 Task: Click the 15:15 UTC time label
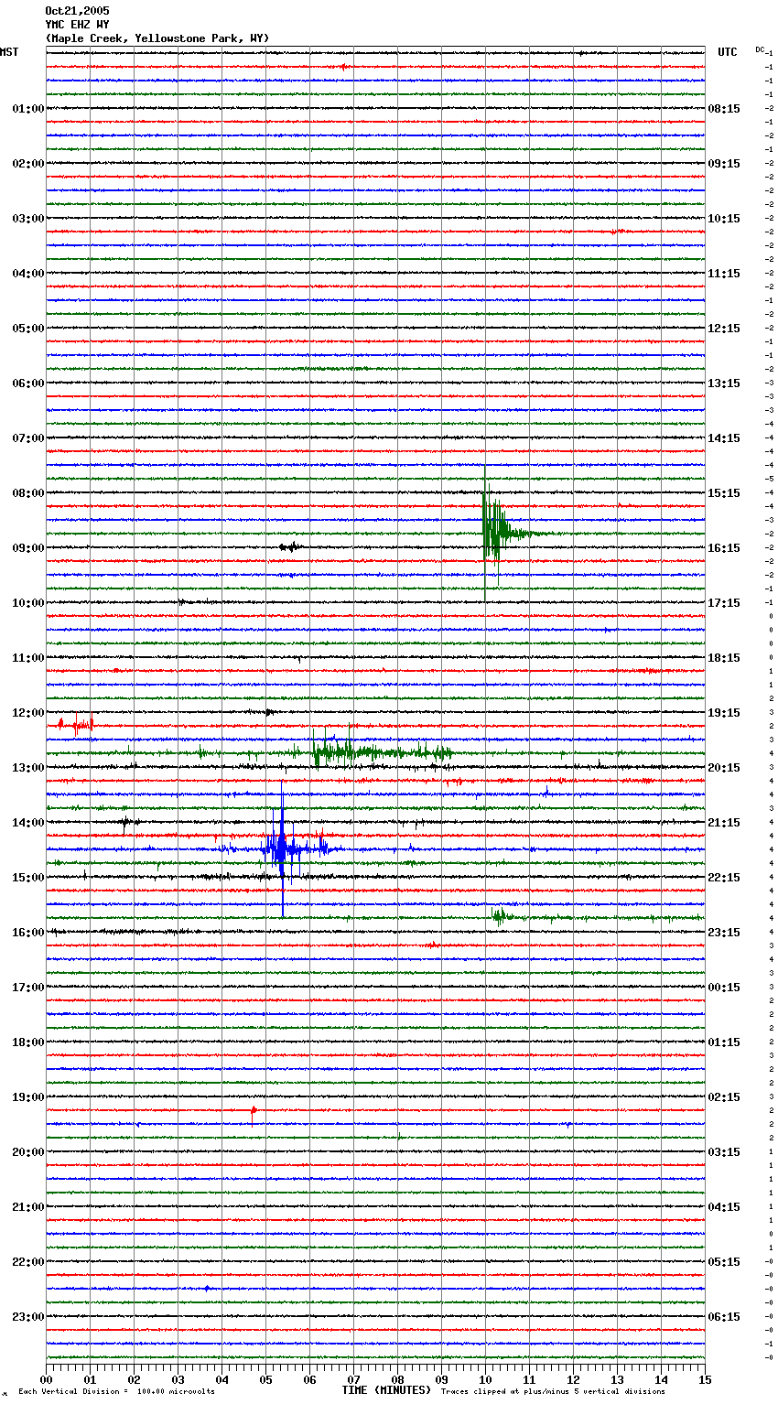pos(724,493)
